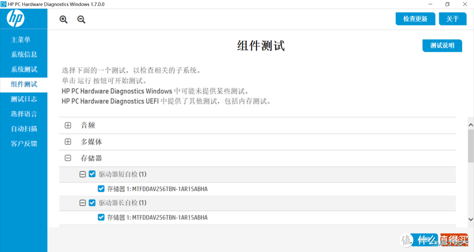Open 客户反馈 in sidebar
The width and height of the screenshot is (474, 252).
click(24, 144)
